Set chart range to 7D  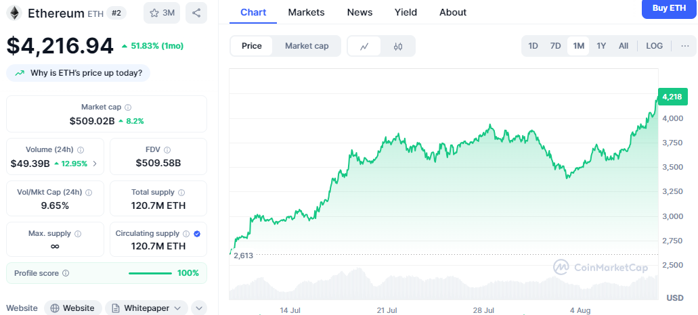[556, 46]
